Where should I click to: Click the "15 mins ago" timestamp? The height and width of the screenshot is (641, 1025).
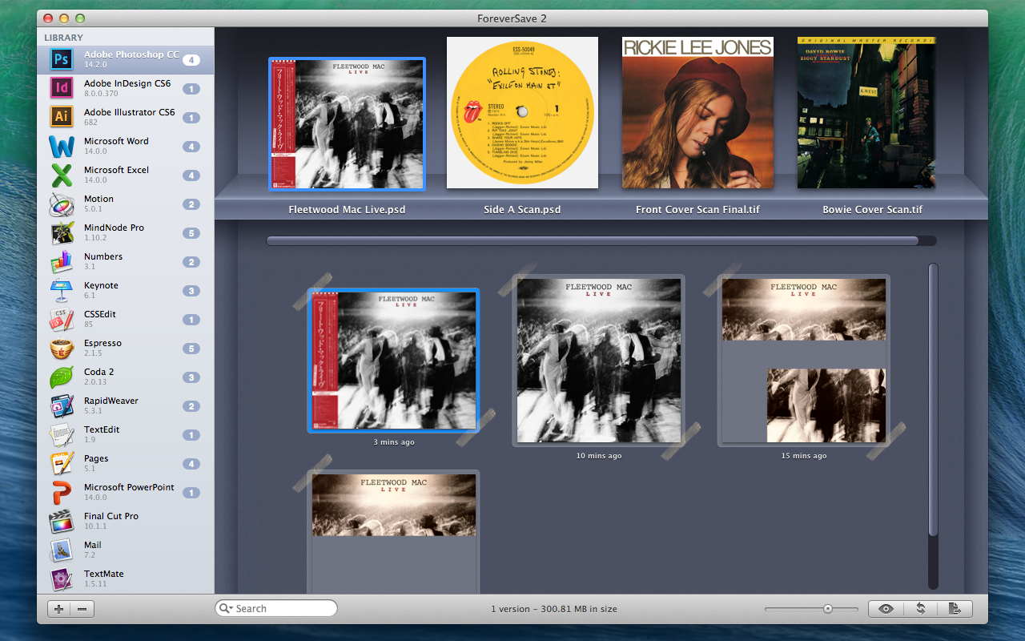coord(804,456)
